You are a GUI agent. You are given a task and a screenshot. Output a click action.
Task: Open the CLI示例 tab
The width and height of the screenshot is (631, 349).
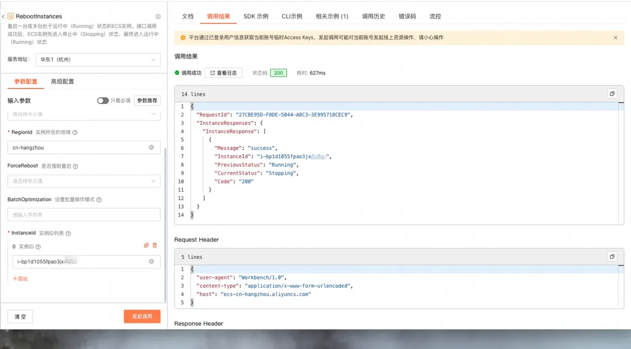tap(292, 16)
